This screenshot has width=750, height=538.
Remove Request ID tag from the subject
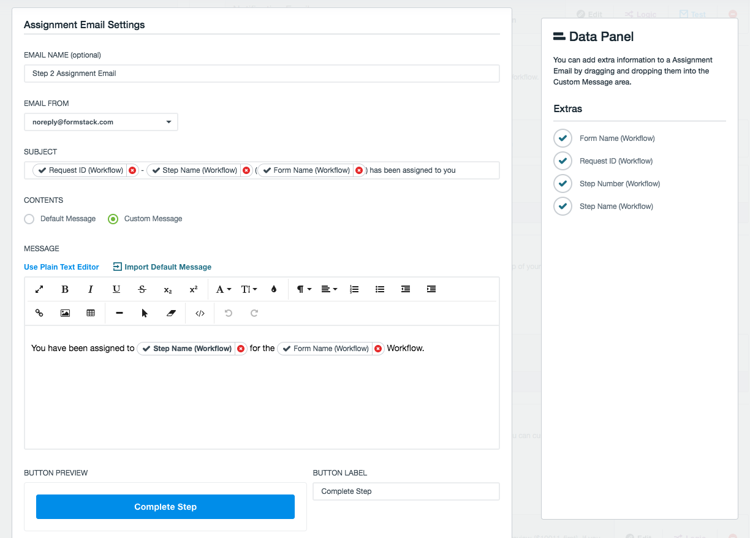[x=132, y=170]
